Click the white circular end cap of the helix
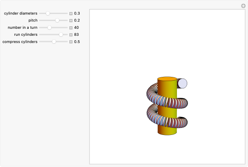 click(182, 83)
